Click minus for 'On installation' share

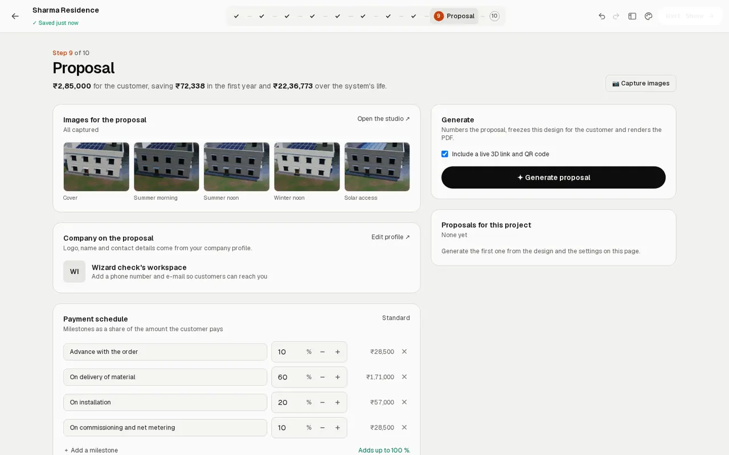pos(322,402)
